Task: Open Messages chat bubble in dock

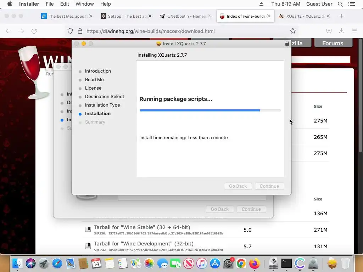Action: pyautogui.click(x=162, y=263)
